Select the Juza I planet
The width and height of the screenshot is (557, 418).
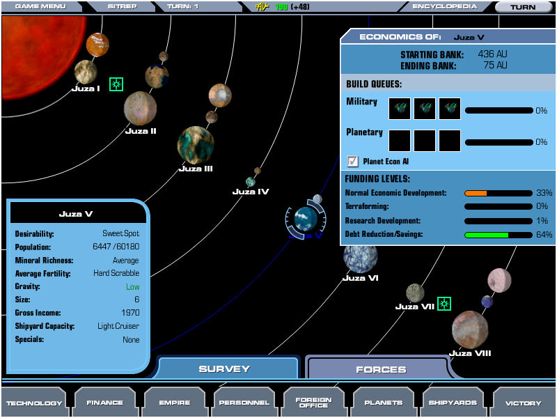coord(86,72)
